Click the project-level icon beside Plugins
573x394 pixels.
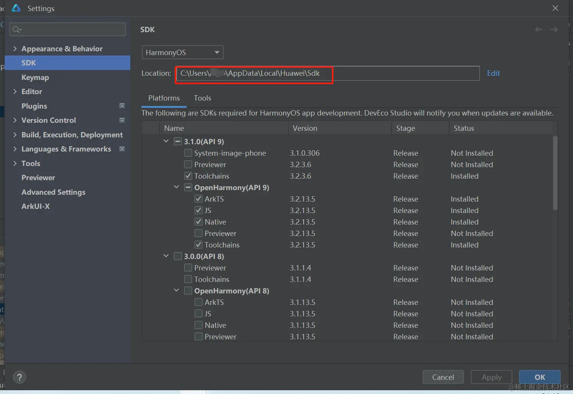(x=122, y=106)
